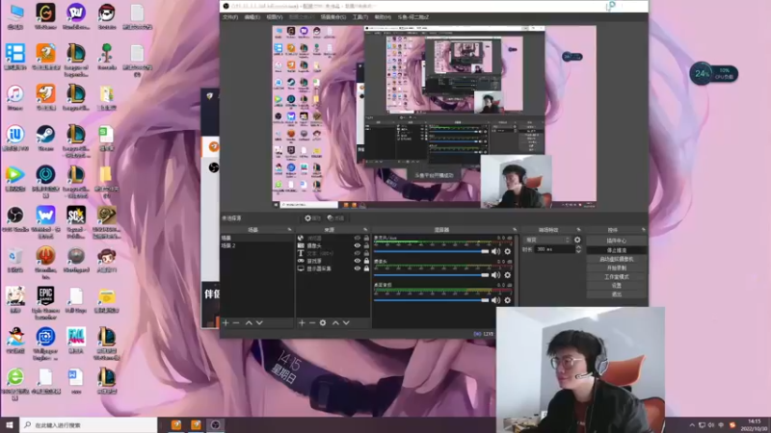Click the 设置 settings button in Controls
This screenshot has width=771, height=433.
617,285
